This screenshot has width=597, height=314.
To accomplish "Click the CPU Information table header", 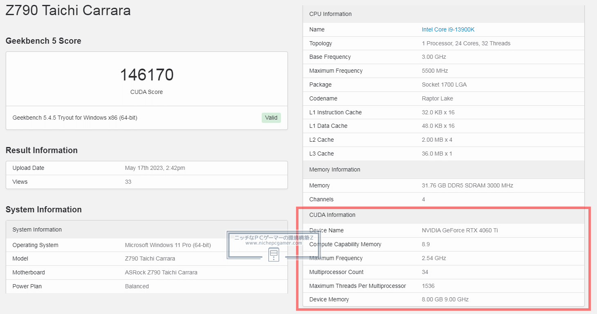I will 444,14.
